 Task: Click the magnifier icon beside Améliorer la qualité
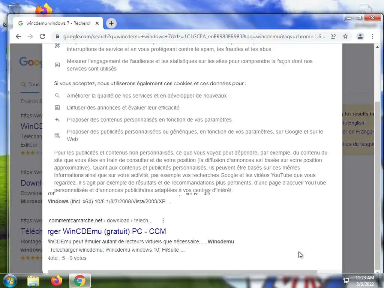(57, 96)
